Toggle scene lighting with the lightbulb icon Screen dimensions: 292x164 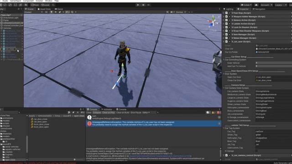[x=52, y=12]
